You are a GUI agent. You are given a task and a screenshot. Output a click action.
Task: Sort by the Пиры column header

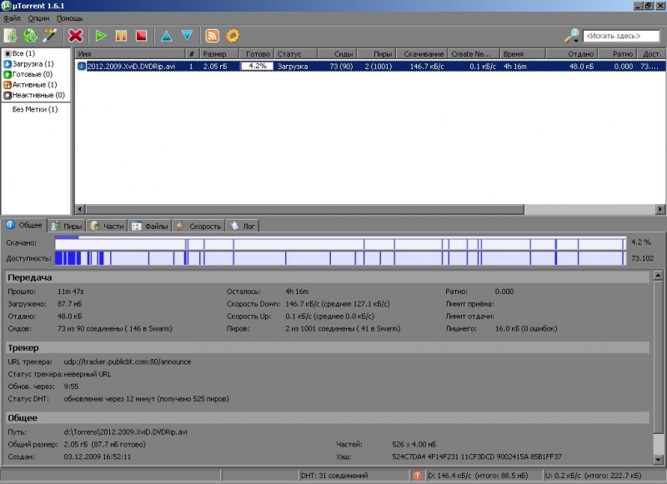coord(377,54)
